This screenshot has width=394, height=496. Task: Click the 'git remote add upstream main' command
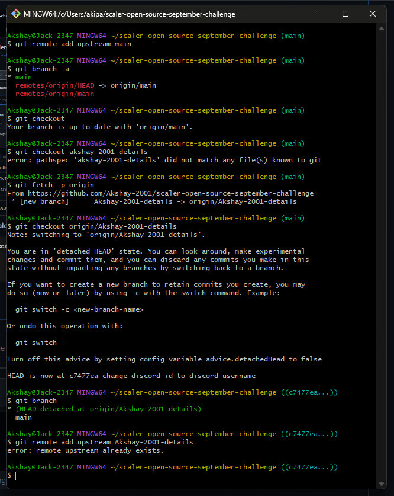73,44
